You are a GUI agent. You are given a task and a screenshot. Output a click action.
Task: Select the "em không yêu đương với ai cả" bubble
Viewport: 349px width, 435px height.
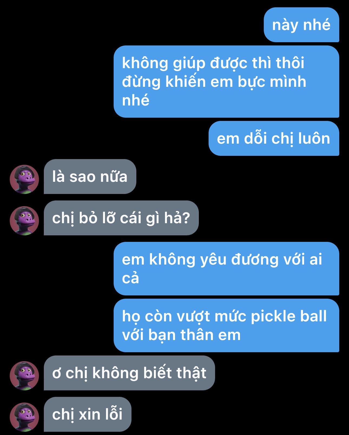pyautogui.click(x=226, y=269)
